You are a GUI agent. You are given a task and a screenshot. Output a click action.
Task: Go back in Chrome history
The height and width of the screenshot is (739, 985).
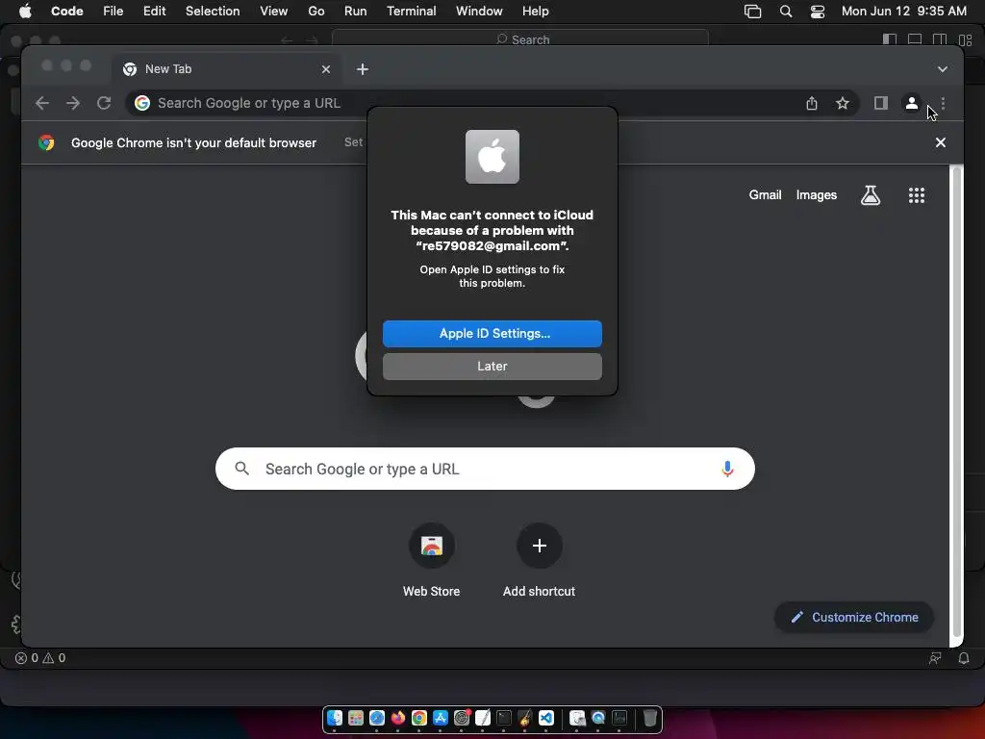(x=42, y=103)
